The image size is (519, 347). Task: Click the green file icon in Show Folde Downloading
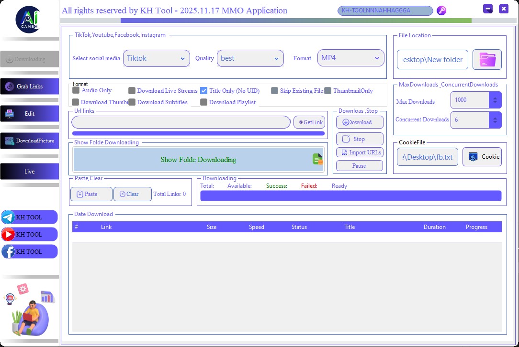317,159
